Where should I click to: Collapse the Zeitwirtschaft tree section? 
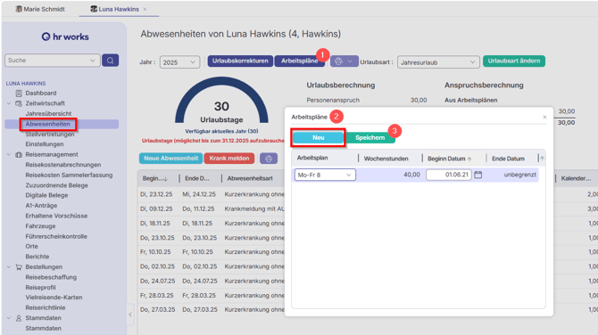[x=9, y=103]
